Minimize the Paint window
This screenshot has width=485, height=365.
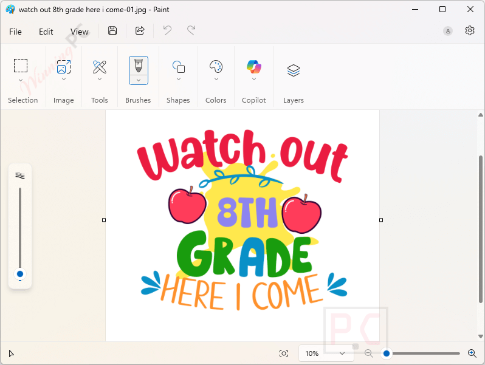tap(415, 9)
